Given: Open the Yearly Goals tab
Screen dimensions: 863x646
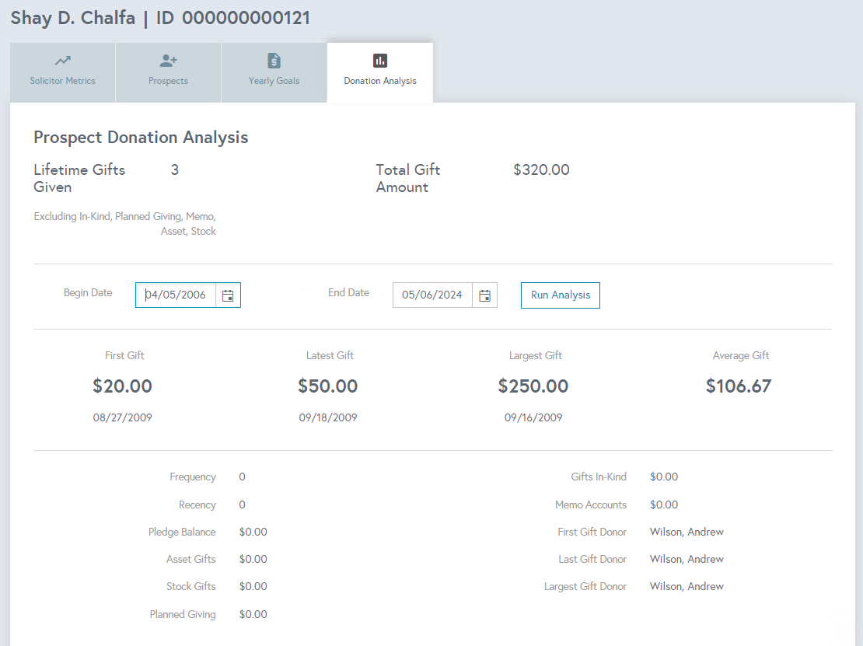Looking at the screenshot, I should pyautogui.click(x=274, y=72).
